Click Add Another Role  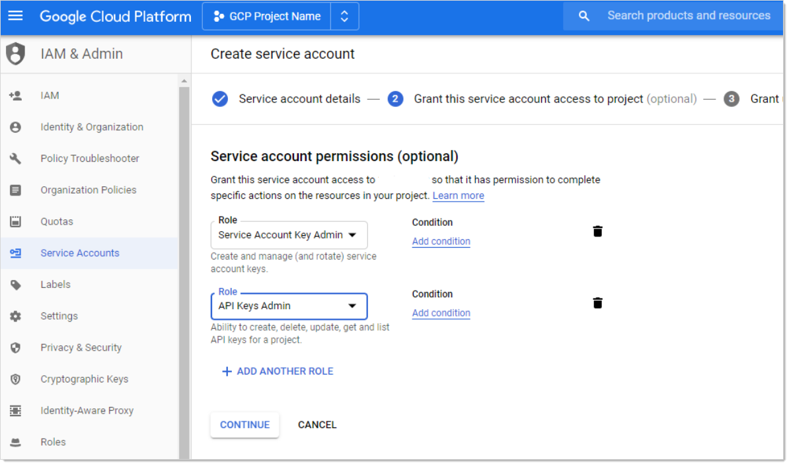click(278, 371)
